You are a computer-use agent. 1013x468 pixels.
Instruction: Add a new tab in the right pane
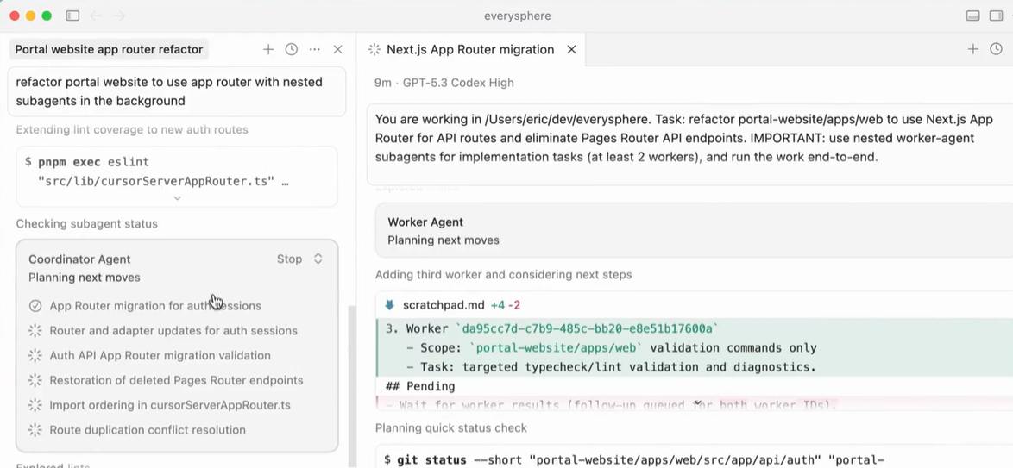tap(973, 49)
